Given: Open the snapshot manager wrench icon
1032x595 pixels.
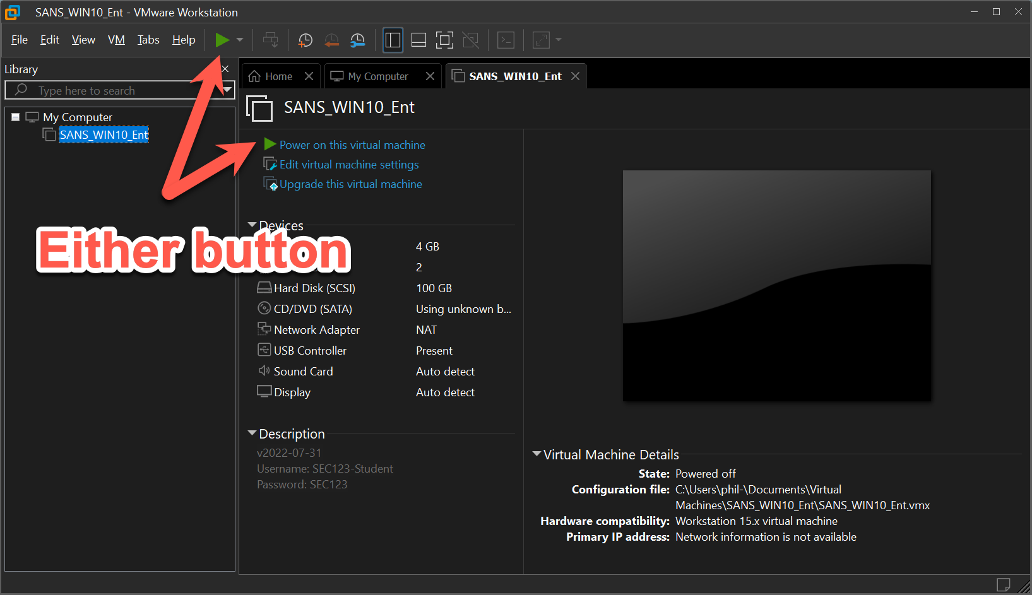Looking at the screenshot, I should click(x=357, y=40).
